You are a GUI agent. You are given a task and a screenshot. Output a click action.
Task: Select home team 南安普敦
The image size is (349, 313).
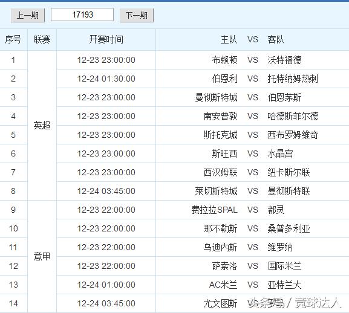pyautogui.click(x=220, y=116)
